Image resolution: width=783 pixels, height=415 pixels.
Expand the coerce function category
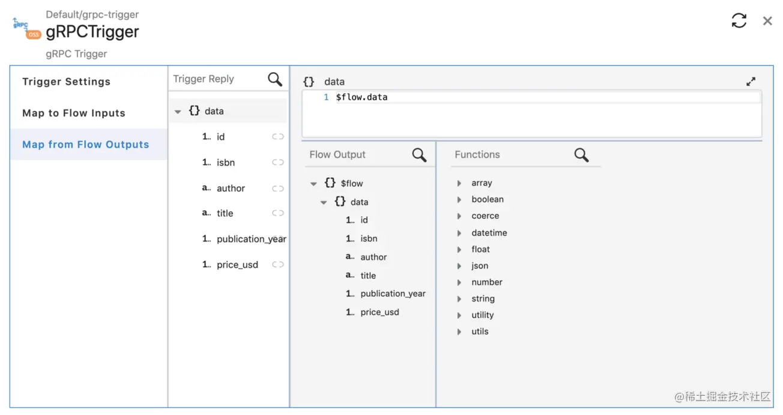(459, 216)
